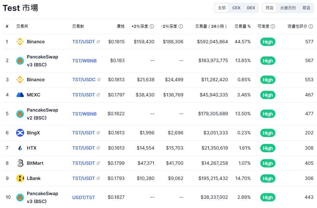The image size is (317, 208).
Task: Click info icon beside 流通性評分 header
Action: coord(311,26)
